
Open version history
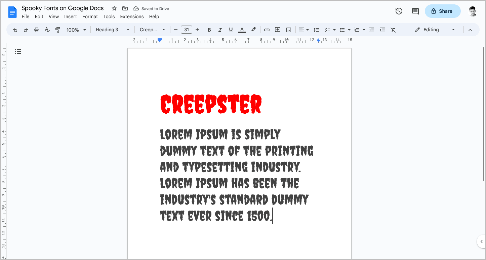tap(399, 11)
